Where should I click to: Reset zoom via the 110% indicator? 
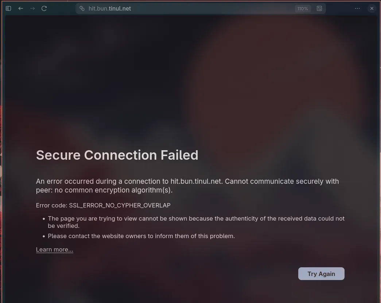(x=303, y=8)
